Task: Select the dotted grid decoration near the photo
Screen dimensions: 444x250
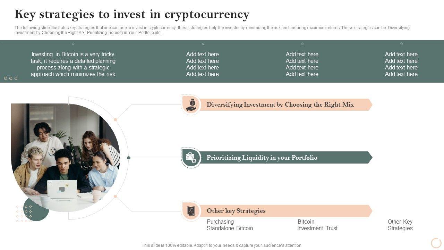Action: (24, 213)
